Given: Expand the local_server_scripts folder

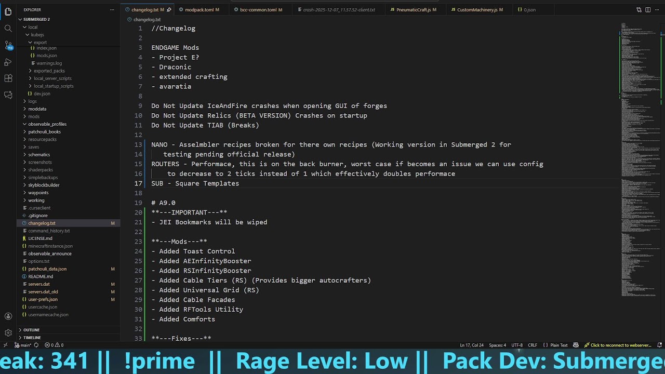Looking at the screenshot, I should [x=69, y=78].
